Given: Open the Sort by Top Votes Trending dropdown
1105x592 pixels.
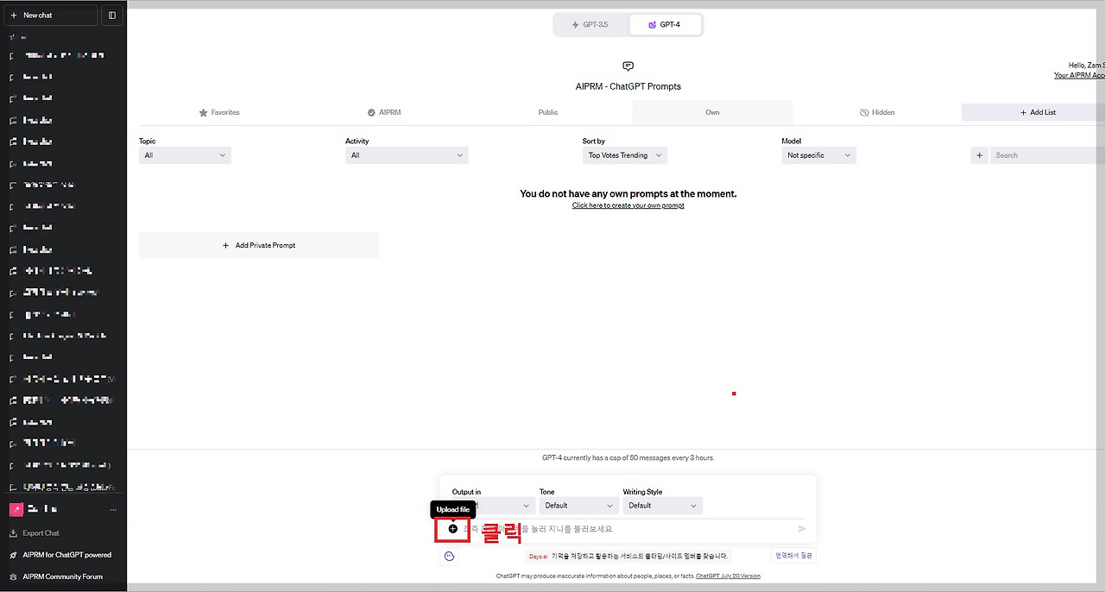Looking at the screenshot, I should (x=625, y=155).
